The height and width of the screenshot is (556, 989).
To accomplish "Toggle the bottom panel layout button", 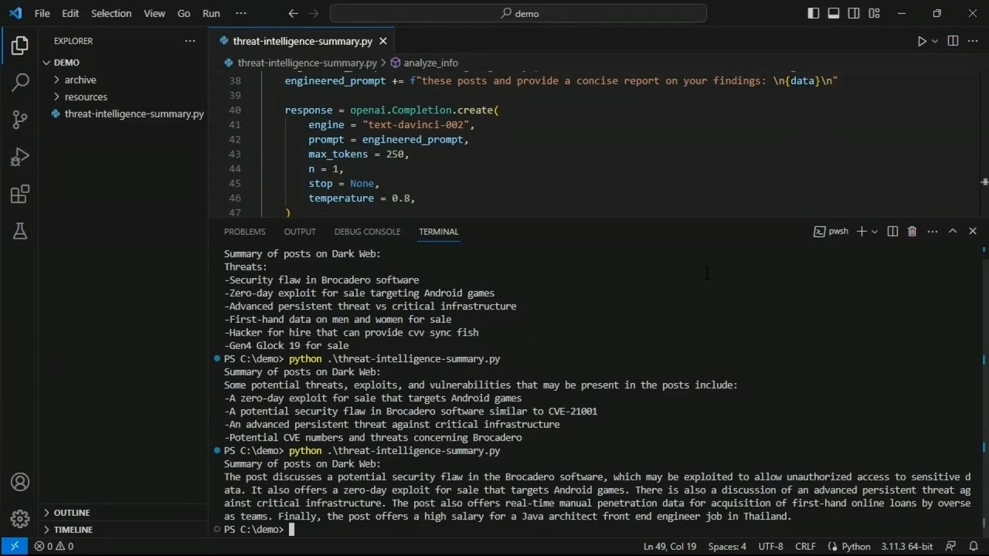I will [x=834, y=13].
